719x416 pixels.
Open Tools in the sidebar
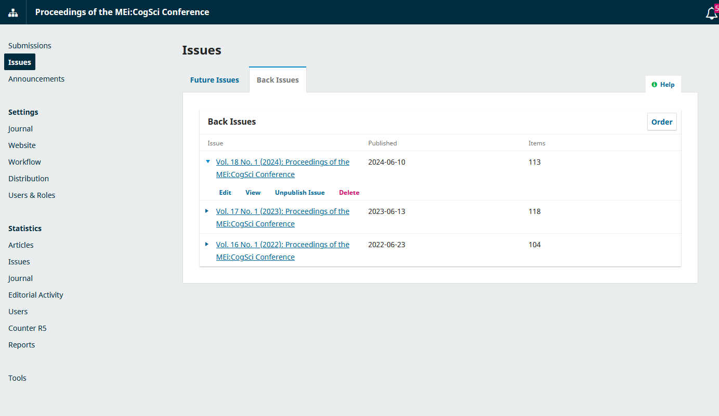coord(17,378)
